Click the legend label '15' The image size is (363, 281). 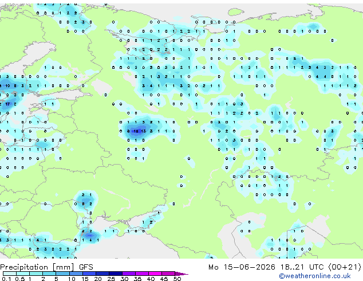click(x=85, y=279)
